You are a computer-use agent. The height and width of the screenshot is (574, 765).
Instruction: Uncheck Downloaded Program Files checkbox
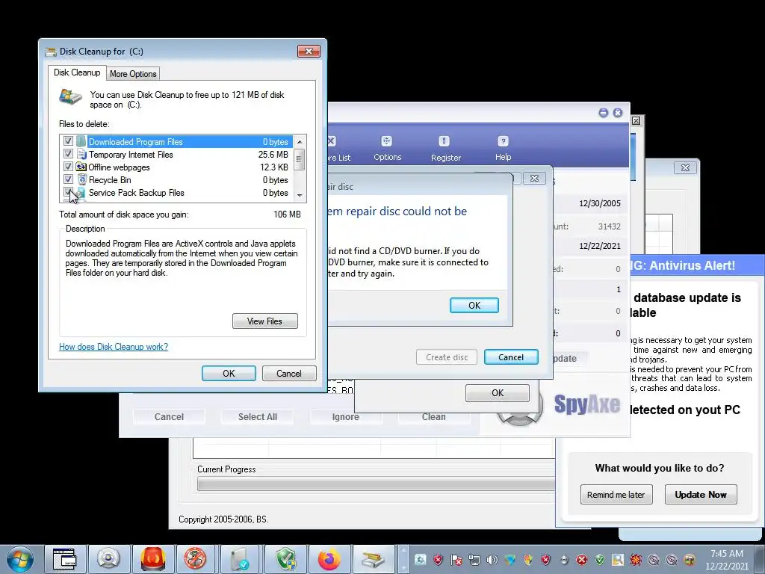(x=68, y=141)
